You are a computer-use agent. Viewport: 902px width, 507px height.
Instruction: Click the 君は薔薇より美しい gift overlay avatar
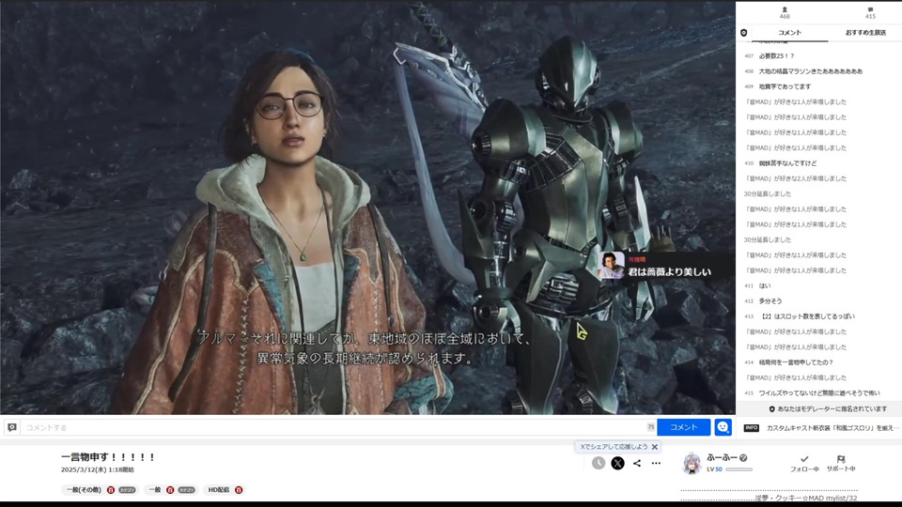point(612,265)
